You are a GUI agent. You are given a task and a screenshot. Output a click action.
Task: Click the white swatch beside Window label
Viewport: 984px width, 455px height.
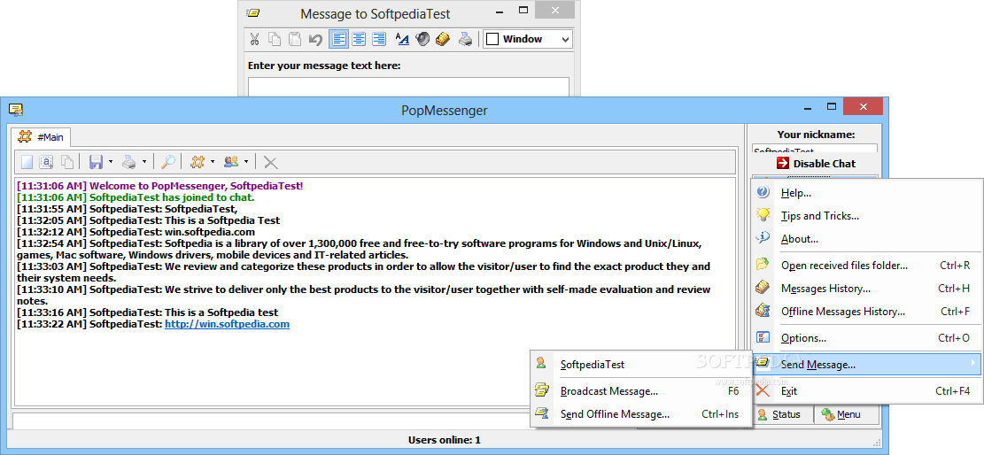point(492,39)
